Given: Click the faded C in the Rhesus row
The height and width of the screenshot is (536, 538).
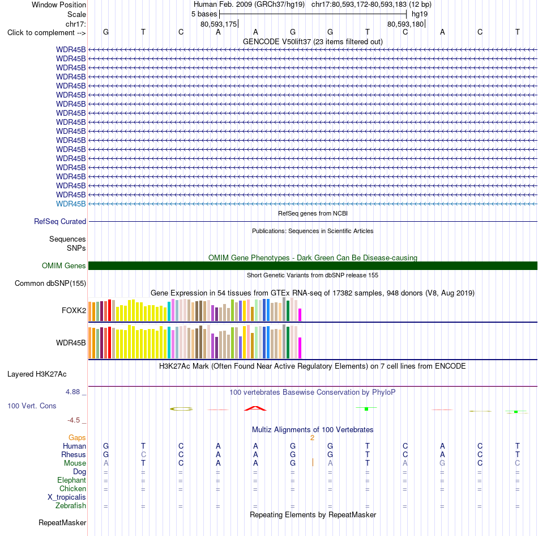Looking at the screenshot, I should tap(143, 454).
